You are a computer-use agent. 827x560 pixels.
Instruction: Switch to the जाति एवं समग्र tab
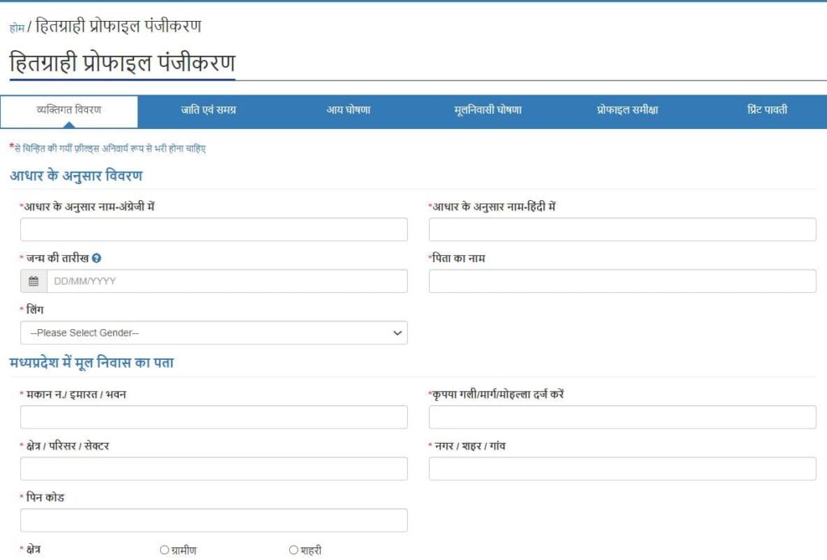coord(207,111)
